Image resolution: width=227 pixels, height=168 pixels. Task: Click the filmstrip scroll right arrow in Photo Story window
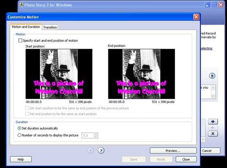(203, 139)
